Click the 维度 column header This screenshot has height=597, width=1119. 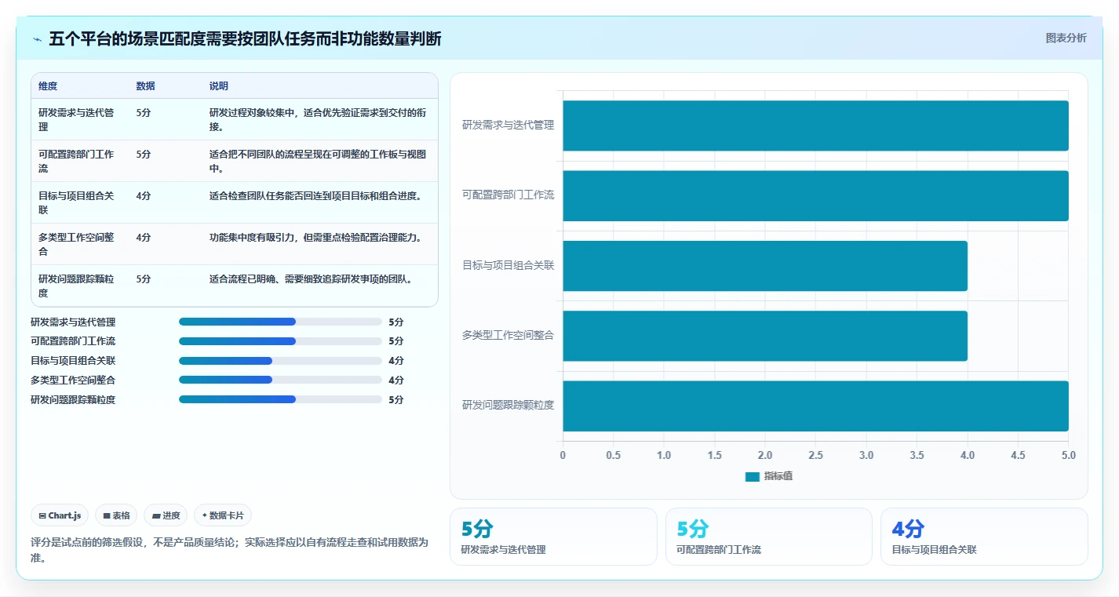[48, 86]
